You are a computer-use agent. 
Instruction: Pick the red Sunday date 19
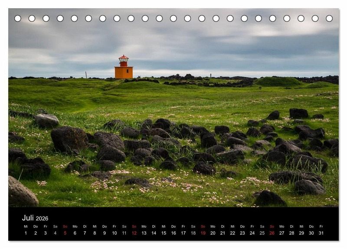[x=203, y=233]
